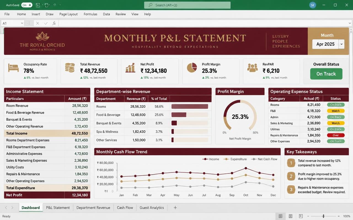Screen dimensions: 353x220
Task: Click the Royal Orchid lotus logo
Action: tap(42, 36)
